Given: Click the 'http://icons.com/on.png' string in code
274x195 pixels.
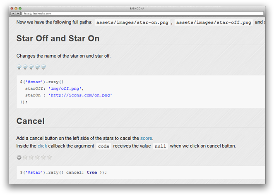Looking at the screenshot, I should [80, 95].
